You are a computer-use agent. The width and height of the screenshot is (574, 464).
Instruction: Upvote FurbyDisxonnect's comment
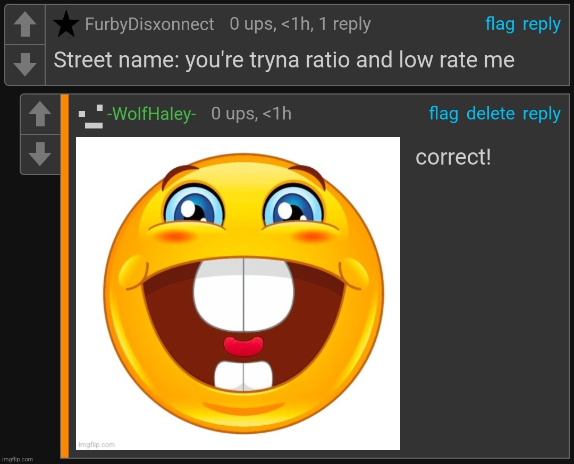coord(25,24)
